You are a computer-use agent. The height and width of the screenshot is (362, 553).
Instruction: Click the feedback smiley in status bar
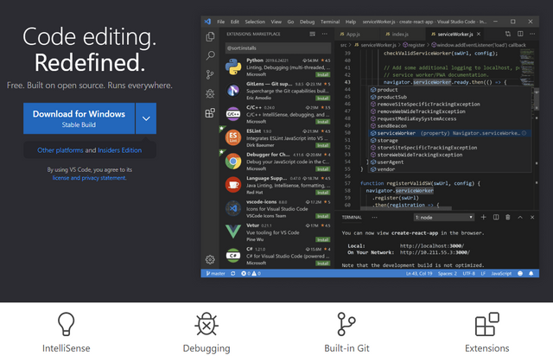pyautogui.click(x=520, y=274)
